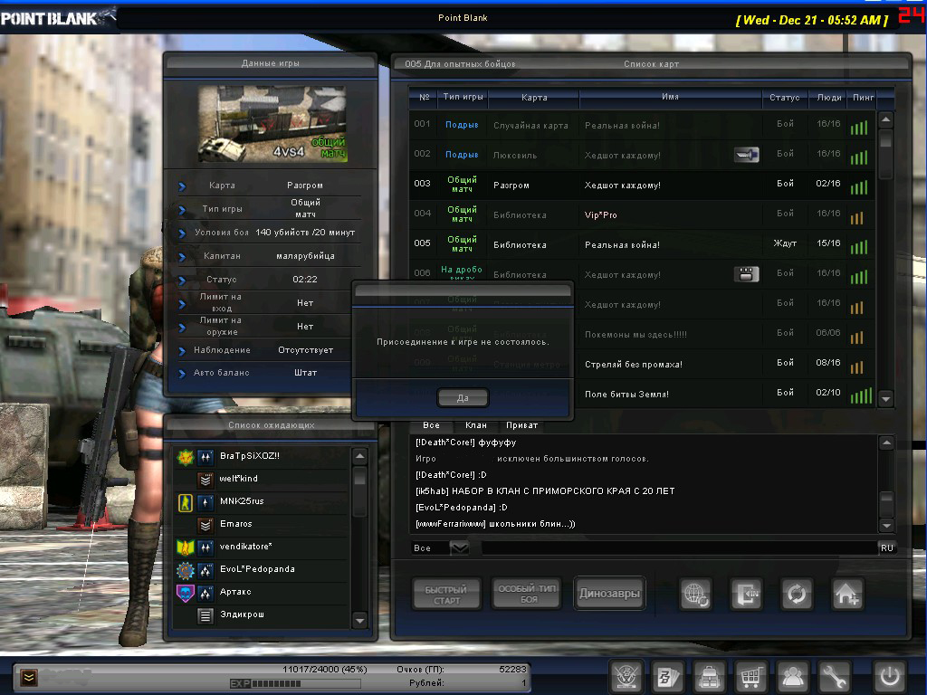Select room 001 Случайная карта
927x695 pixels.
pyautogui.click(x=642, y=125)
